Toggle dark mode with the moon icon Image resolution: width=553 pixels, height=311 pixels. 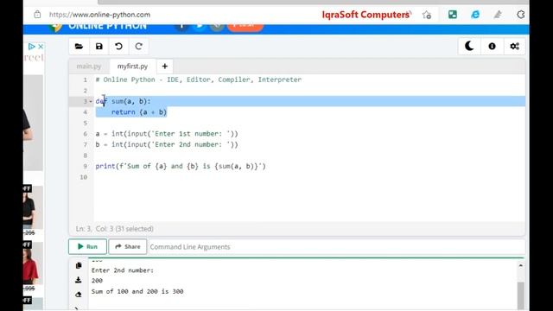(469, 46)
